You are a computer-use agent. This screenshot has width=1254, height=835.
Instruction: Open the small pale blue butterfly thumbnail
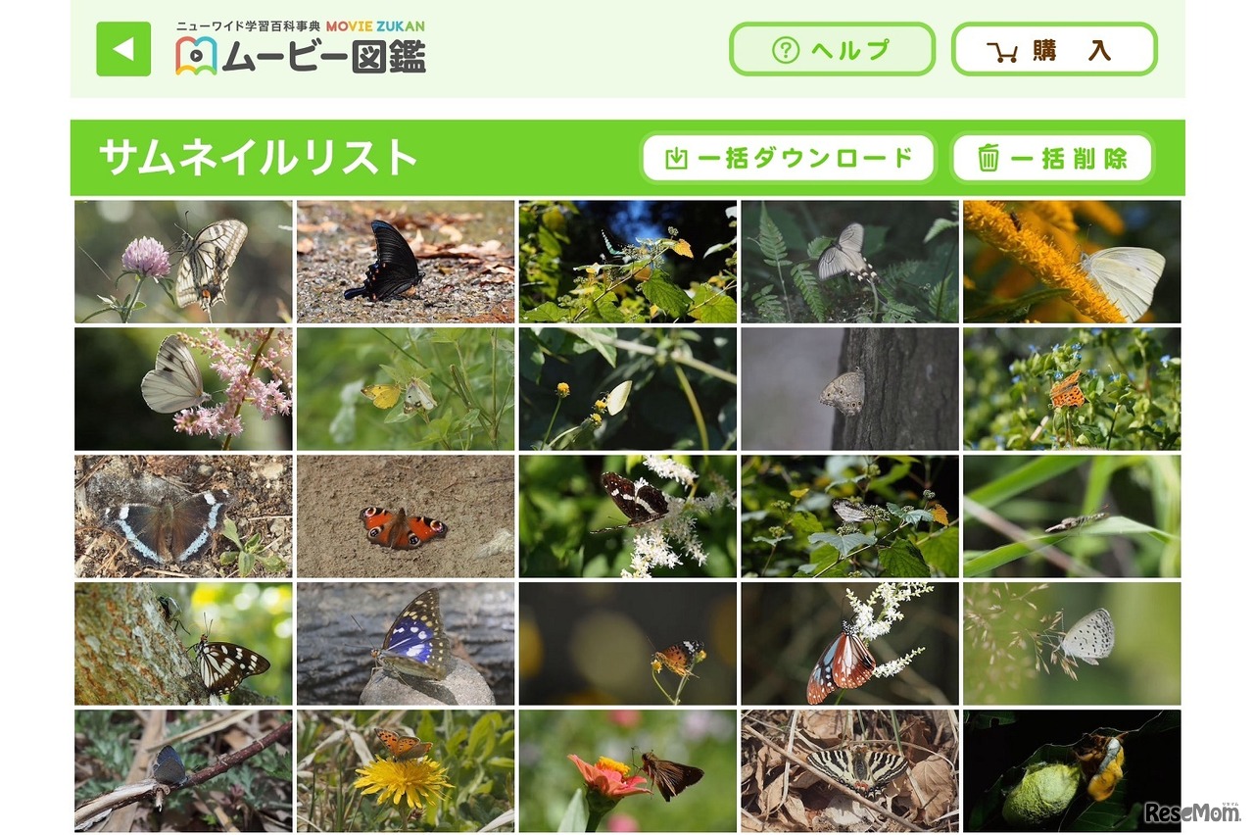point(1072,644)
